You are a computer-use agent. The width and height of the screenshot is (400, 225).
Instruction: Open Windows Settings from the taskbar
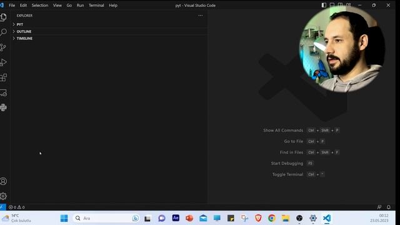point(313,218)
